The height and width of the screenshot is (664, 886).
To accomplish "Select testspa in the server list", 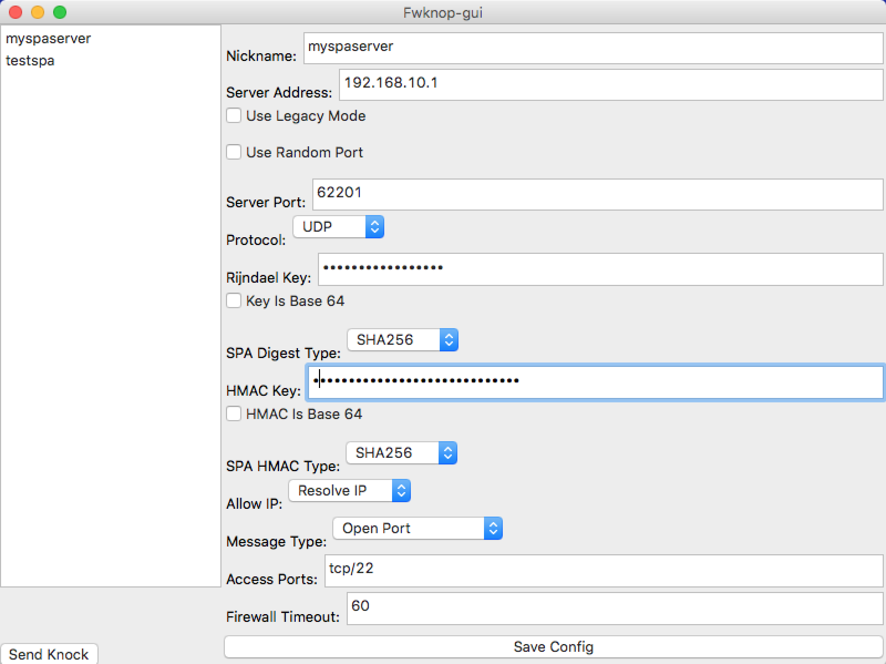I will point(30,61).
